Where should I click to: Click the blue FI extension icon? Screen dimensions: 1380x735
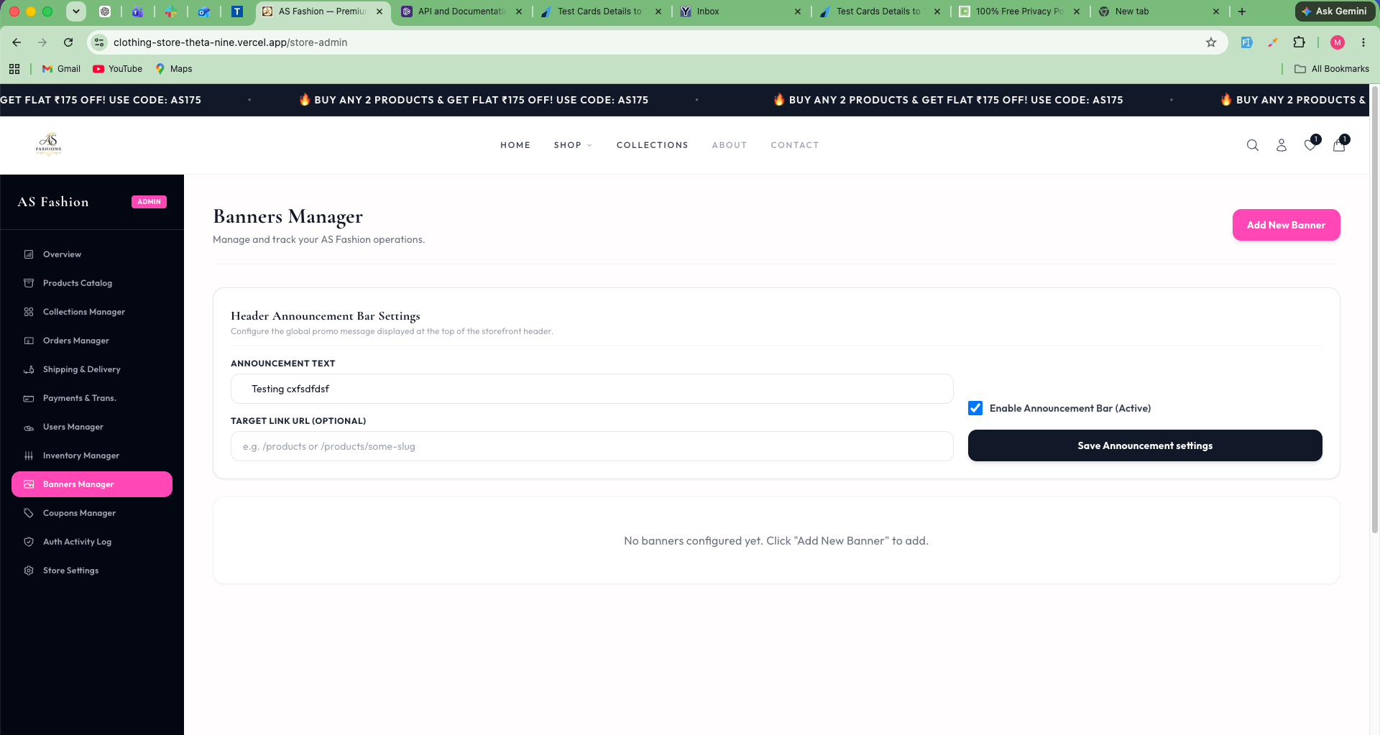[x=1247, y=42]
